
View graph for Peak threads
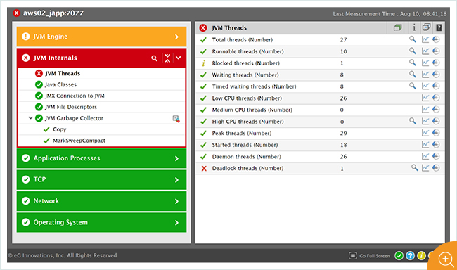[x=425, y=133]
